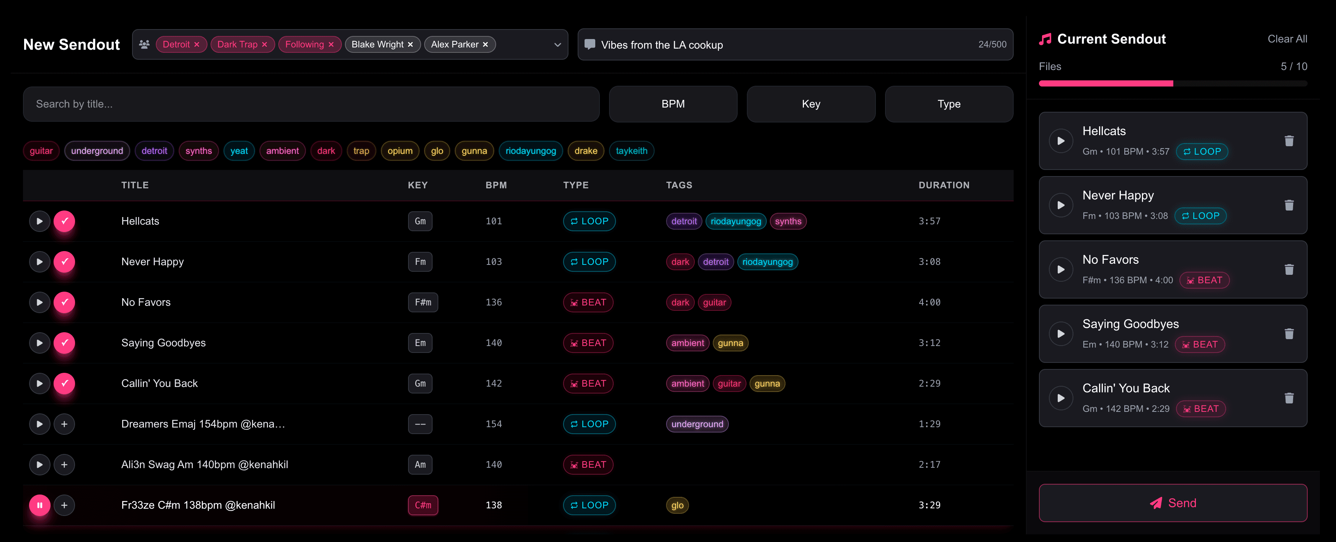
Task: Pause the playing Fr33ze C#m track
Action: point(39,504)
